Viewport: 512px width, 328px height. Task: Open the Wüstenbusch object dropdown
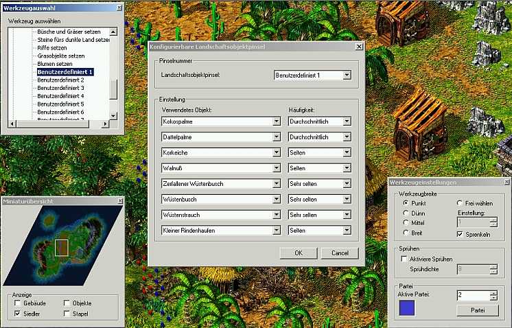click(276, 199)
